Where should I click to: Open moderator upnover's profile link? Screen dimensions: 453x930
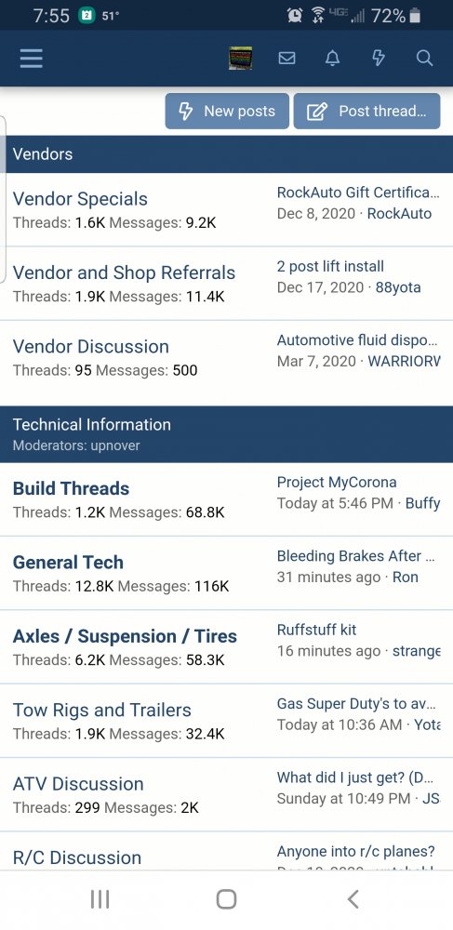[115, 445]
